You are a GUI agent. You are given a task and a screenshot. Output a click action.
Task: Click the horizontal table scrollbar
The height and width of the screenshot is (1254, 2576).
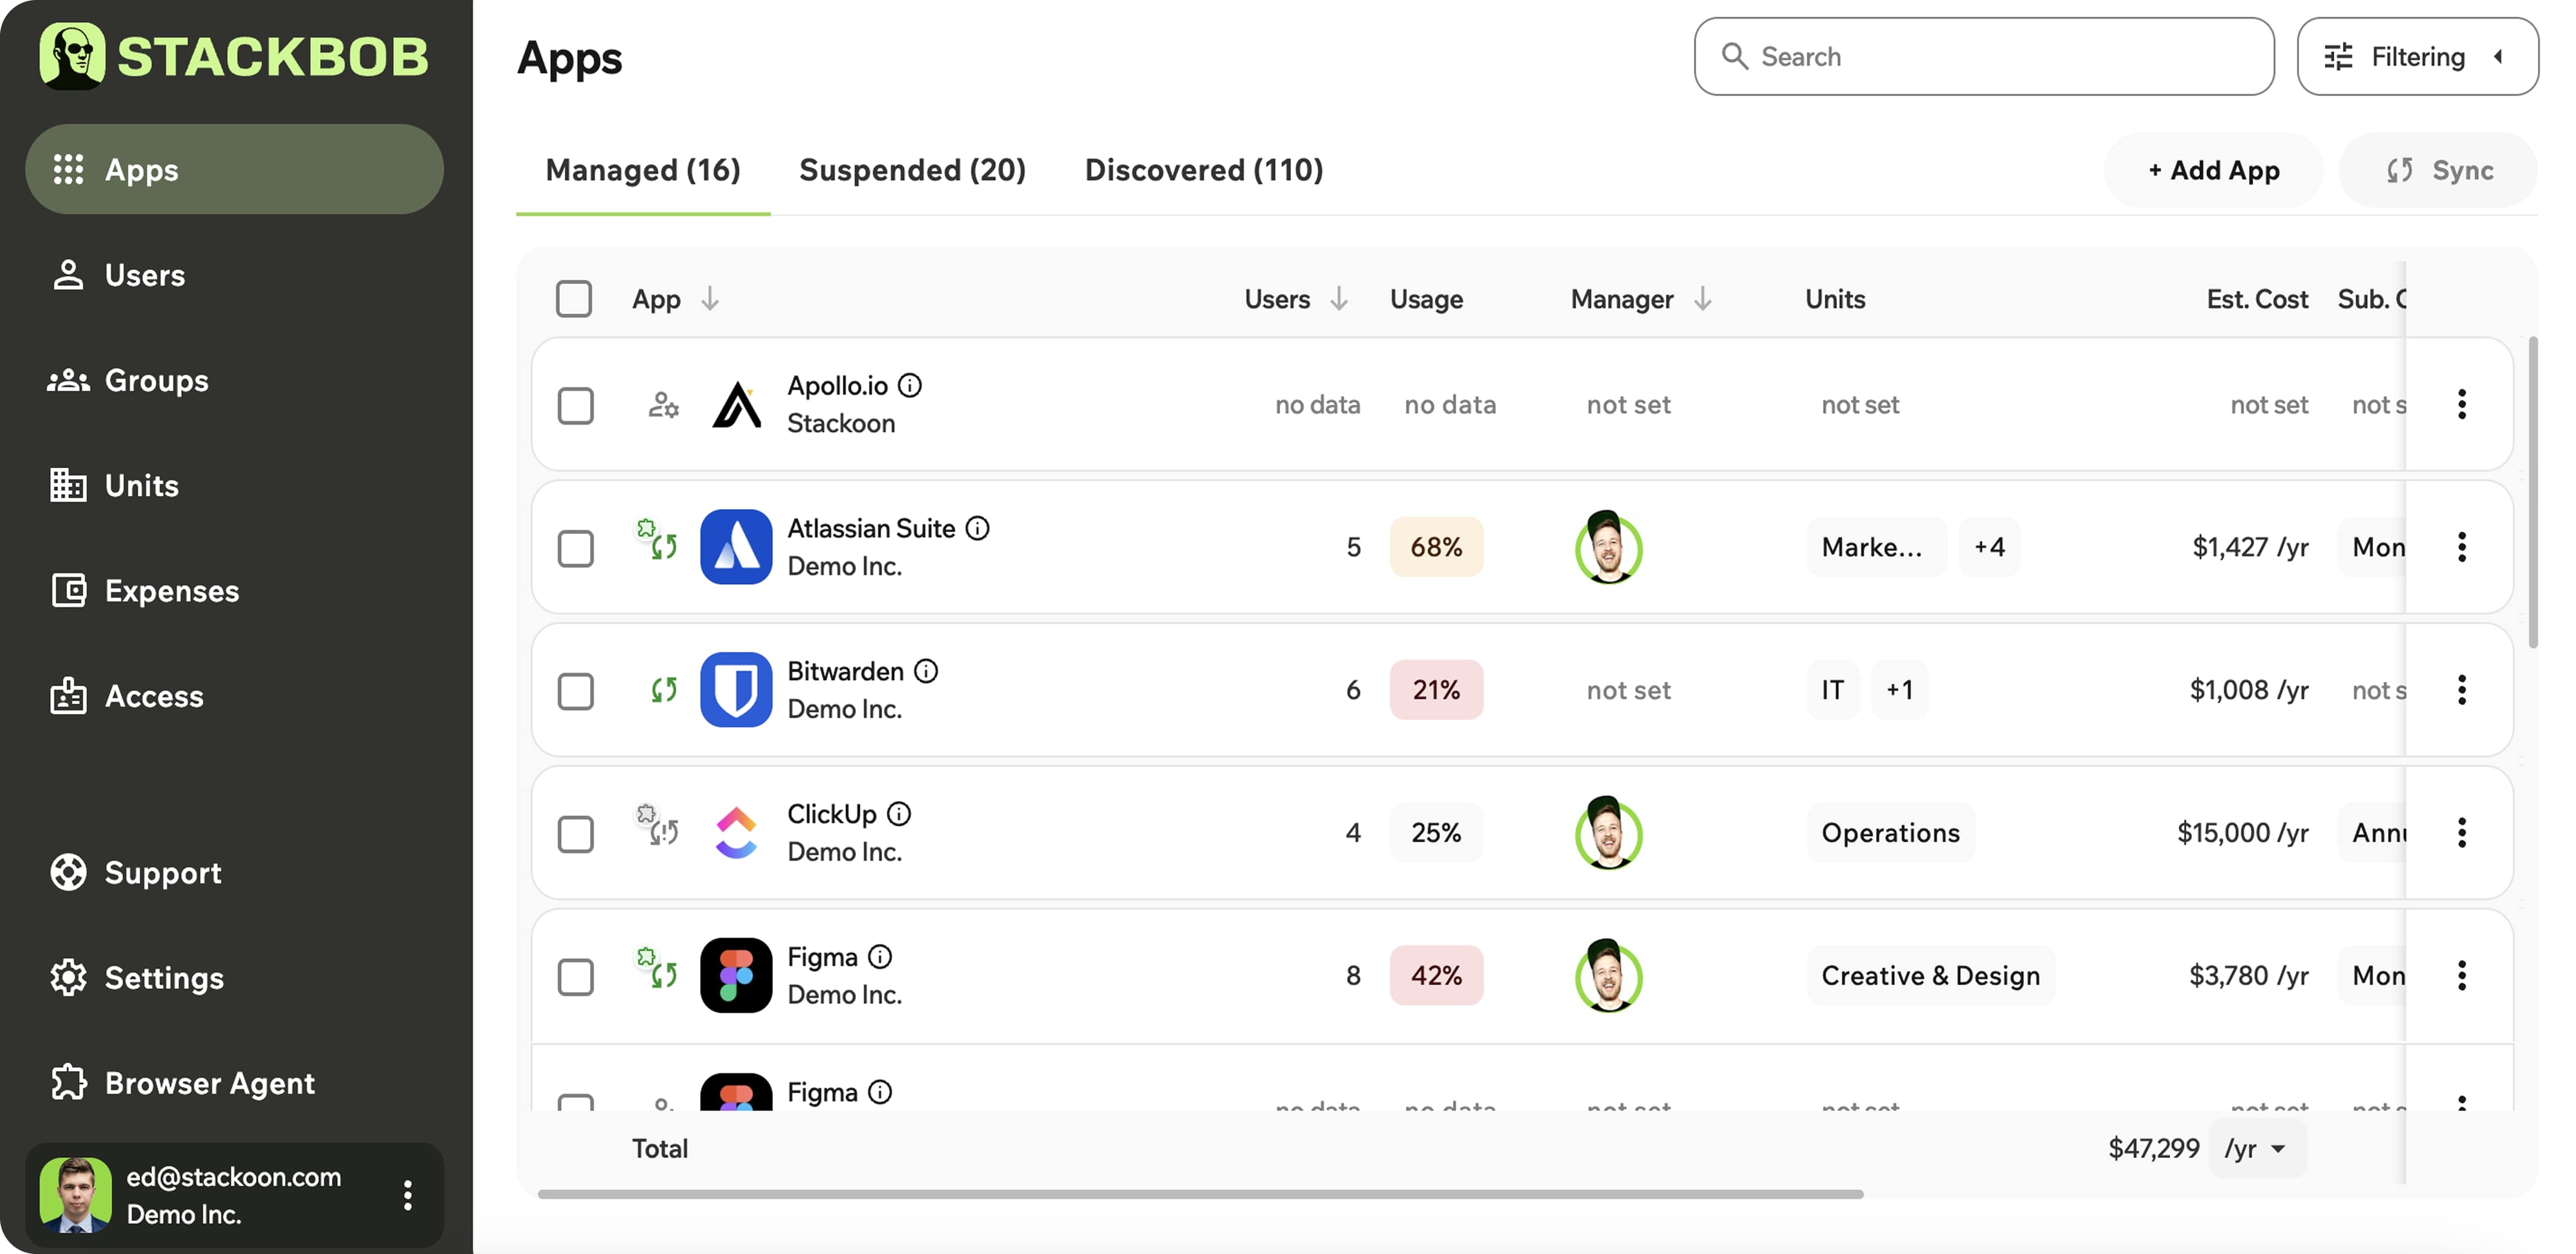pyautogui.click(x=1200, y=1194)
